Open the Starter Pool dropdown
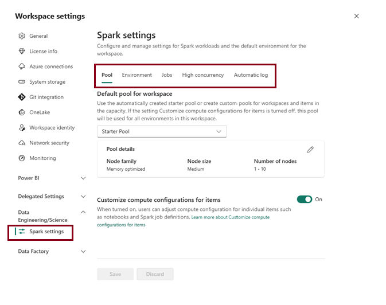The image size is (386, 305). [162, 131]
